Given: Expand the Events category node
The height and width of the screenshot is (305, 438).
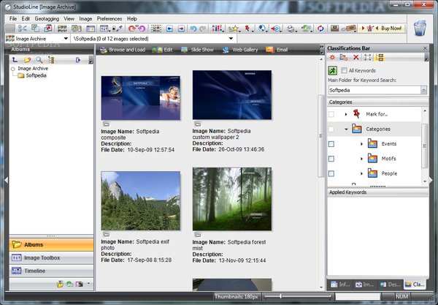Looking at the screenshot, I should coord(361,144).
